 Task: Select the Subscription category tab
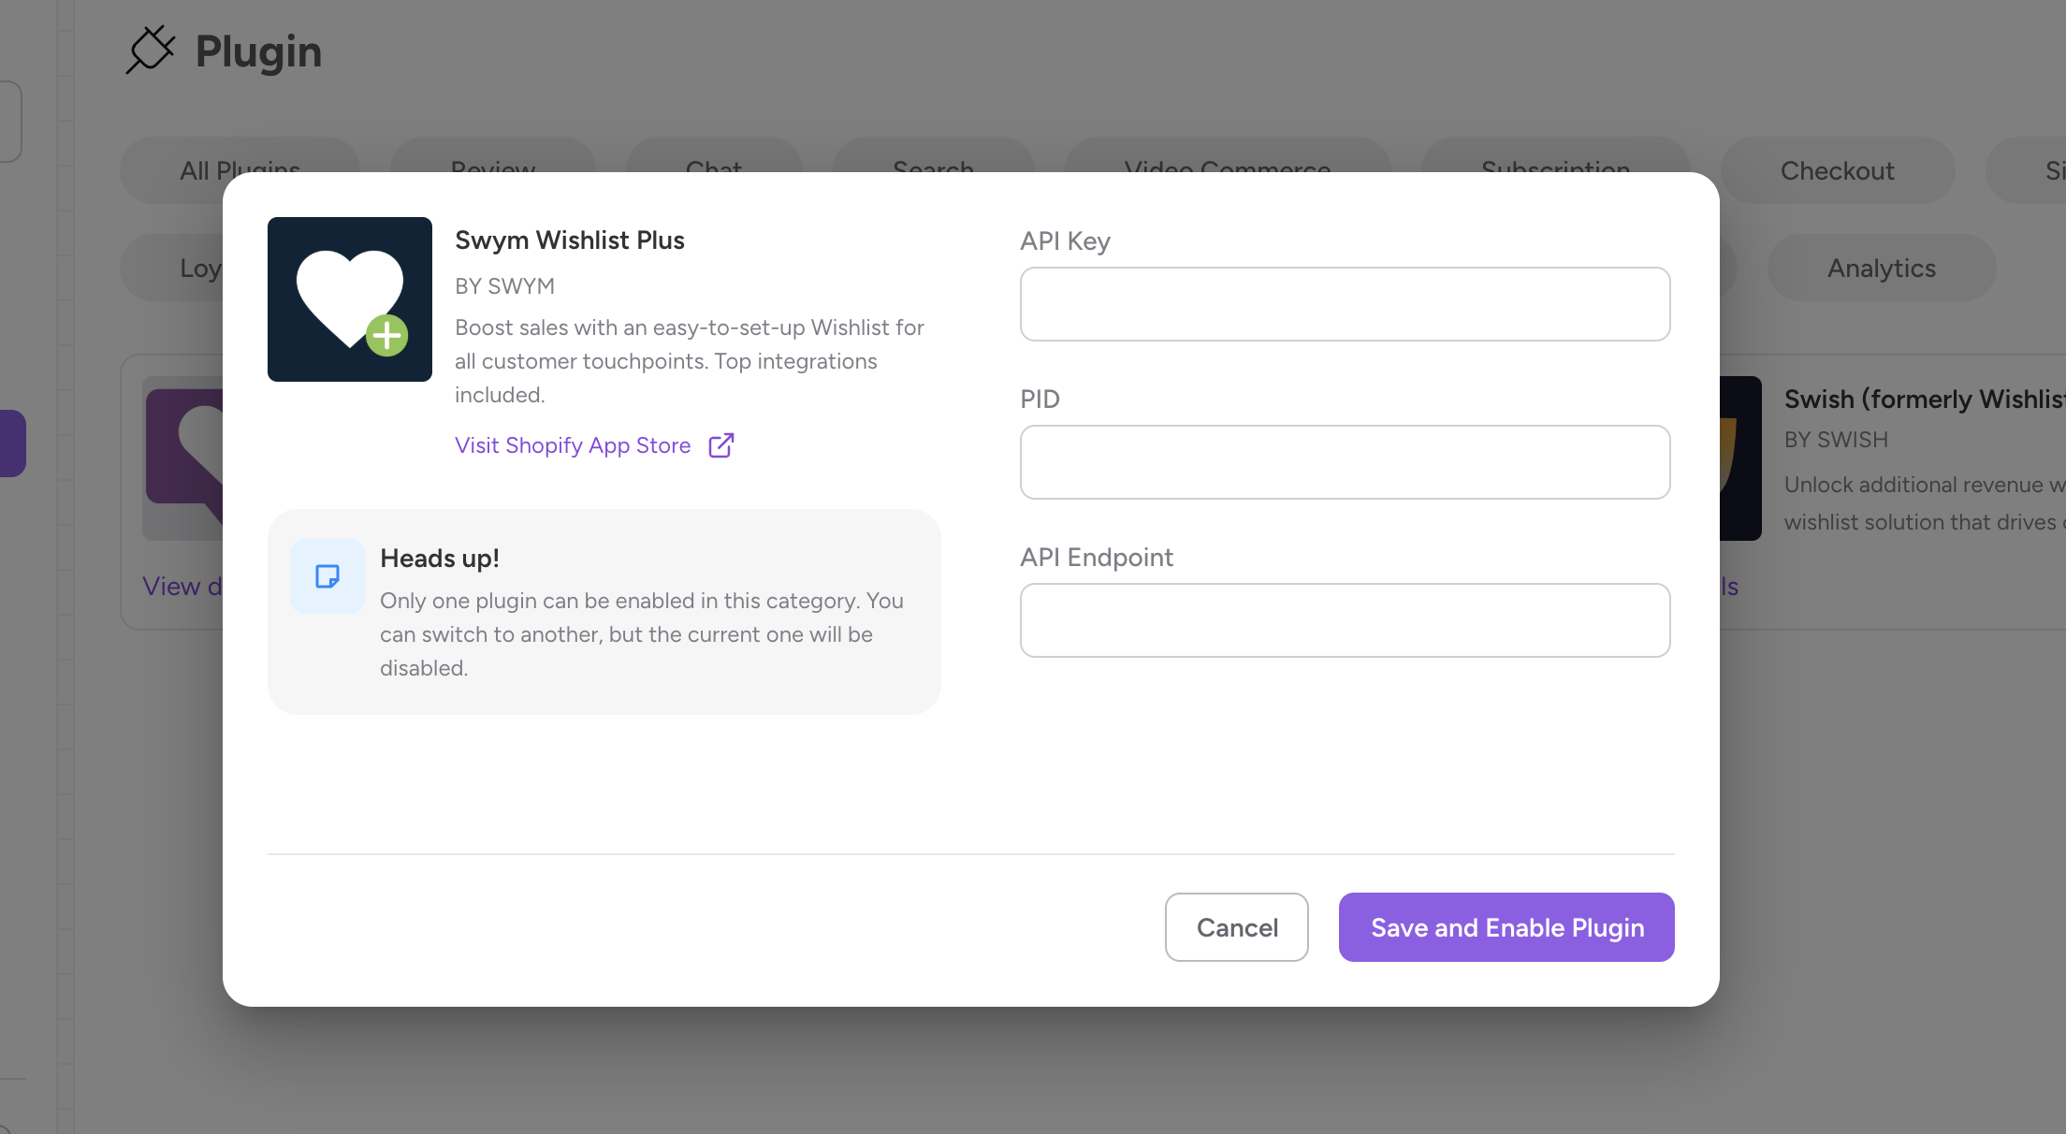(x=1555, y=158)
